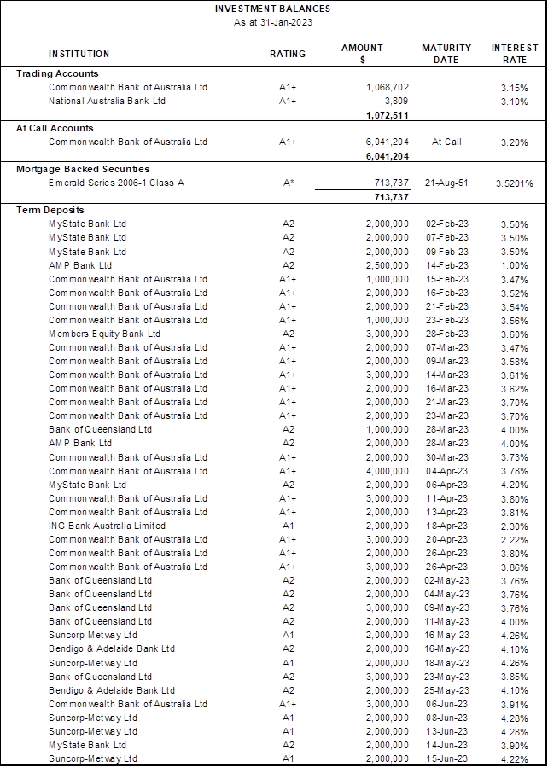Select the 'At Call Accounts' section heading
This screenshot has height=767, width=548.
point(55,128)
